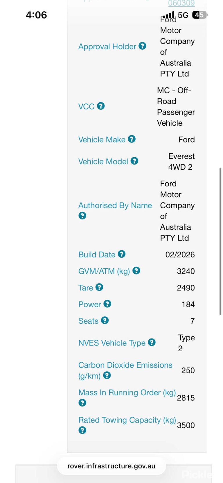Select the Rated Towing Capacity label
This screenshot has height=483, width=223.
127,420
